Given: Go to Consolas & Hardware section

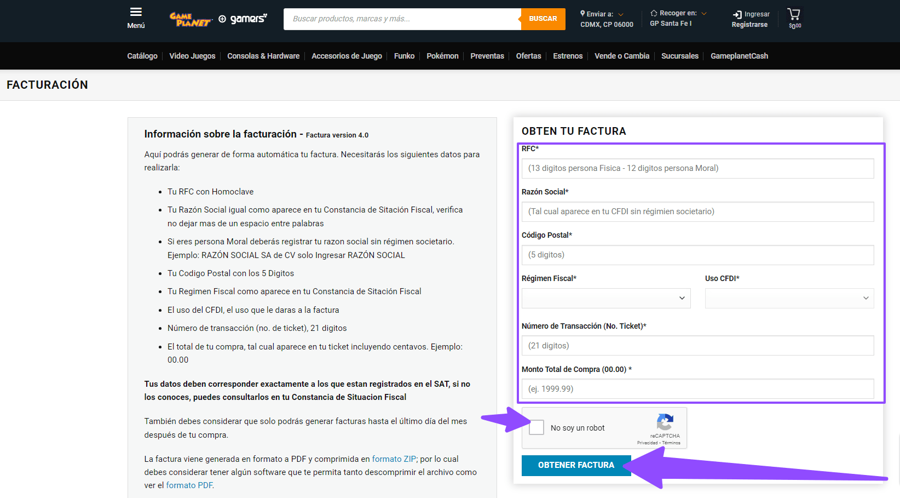Looking at the screenshot, I should tap(263, 56).
